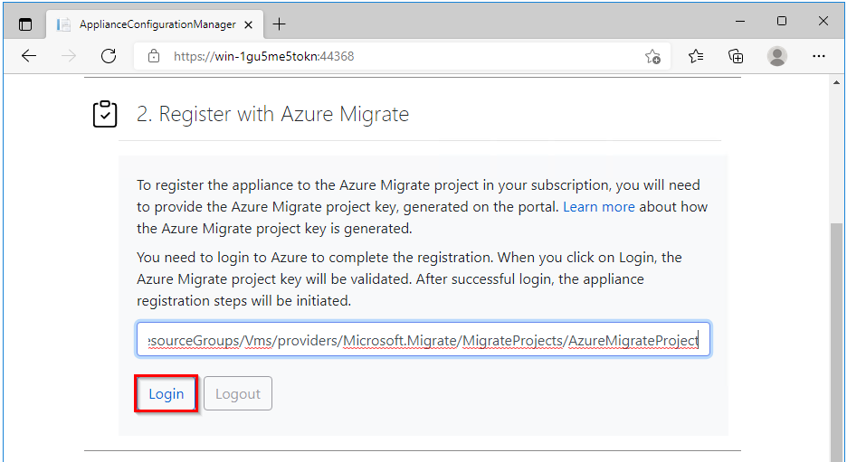Click the Azure Migrate project key field

click(x=423, y=339)
